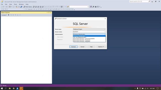
Task: Open the main toolbar search combo box arrow
Action: point(88,7)
